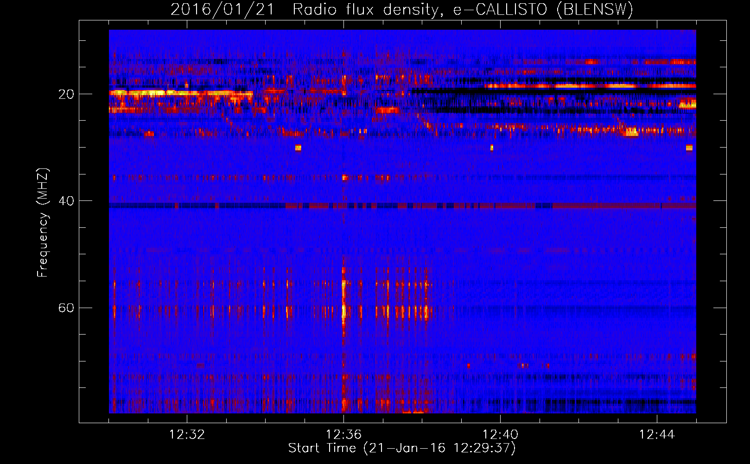Click the 'Frequency (MHZ)' y-axis label
The height and width of the screenshot is (464, 750).
[x=43, y=223]
